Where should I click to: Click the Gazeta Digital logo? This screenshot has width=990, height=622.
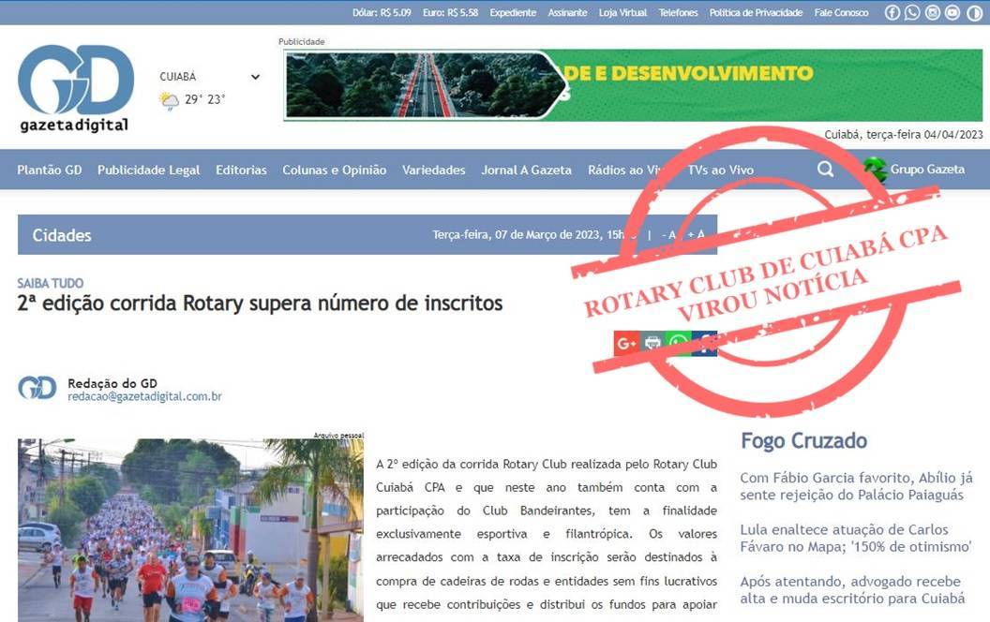coord(75,88)
